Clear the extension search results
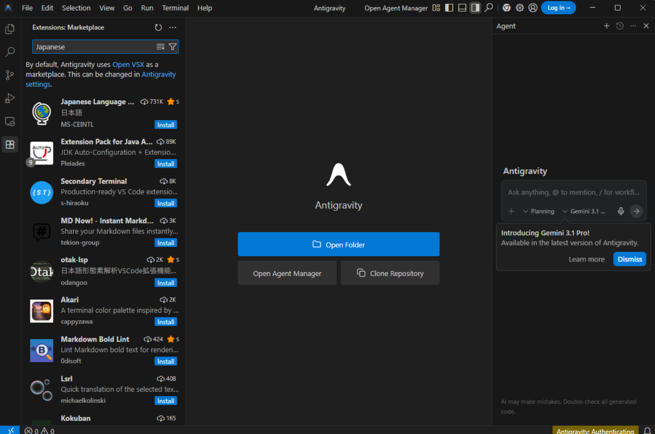This screenshot has width=655, height=434. click(x=160, y=47)
